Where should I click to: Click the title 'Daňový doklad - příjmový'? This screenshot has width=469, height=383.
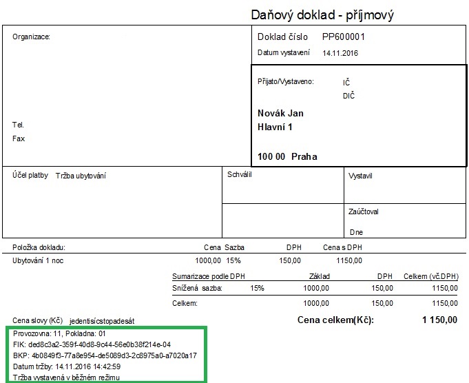tap(322, 15)
